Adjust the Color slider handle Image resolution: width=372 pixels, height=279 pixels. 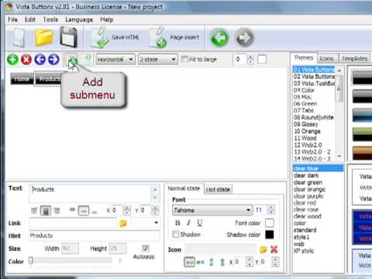(x=31, y=261)
